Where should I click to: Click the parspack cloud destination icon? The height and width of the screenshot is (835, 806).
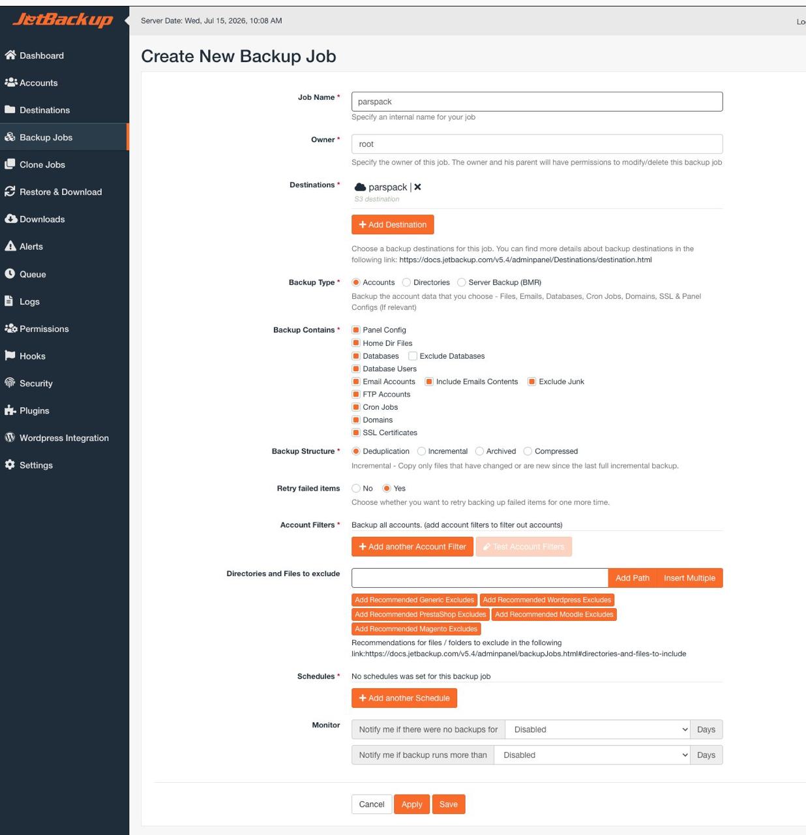(x=360, y=187)
